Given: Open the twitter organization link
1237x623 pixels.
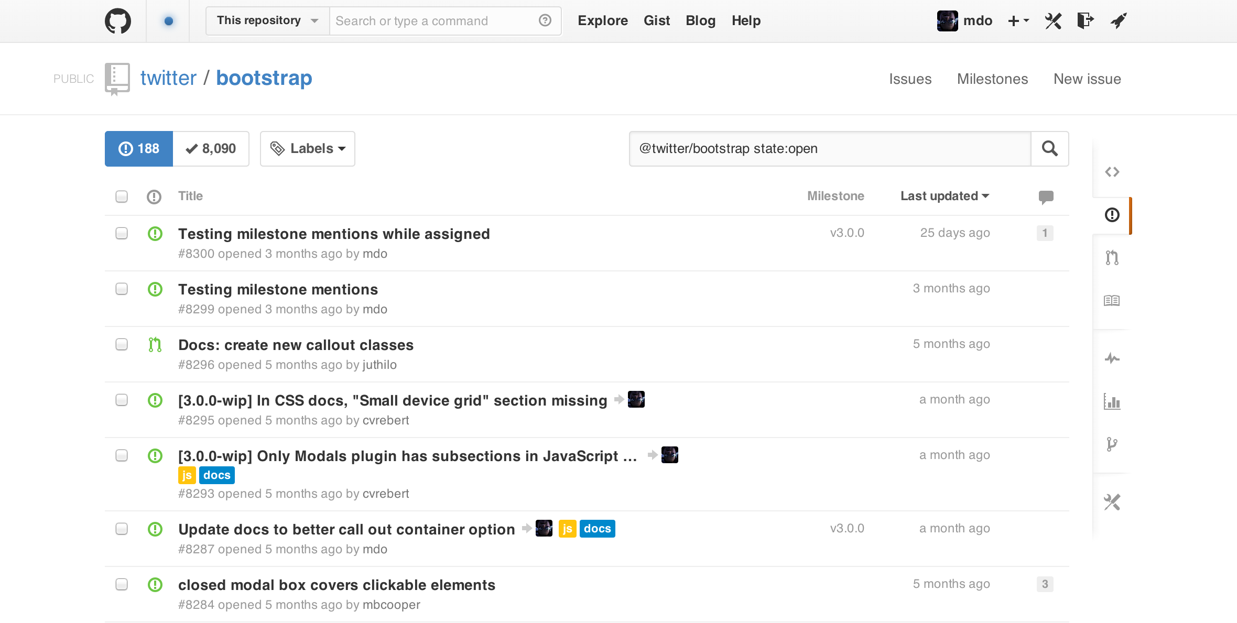Looking at the screenshot, I should [x=168, y=78].
